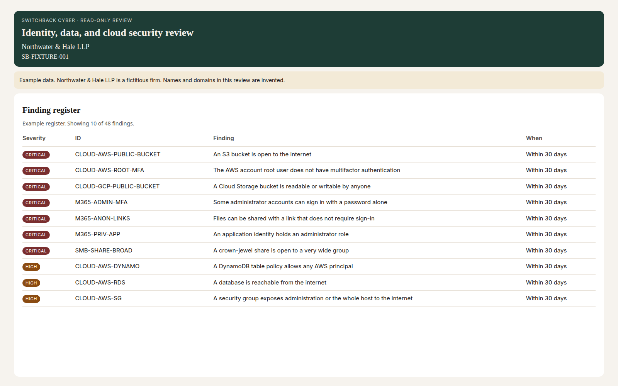Select the CRITICAL badge beside SMB-SHARE-BROAD

[36, 251]
